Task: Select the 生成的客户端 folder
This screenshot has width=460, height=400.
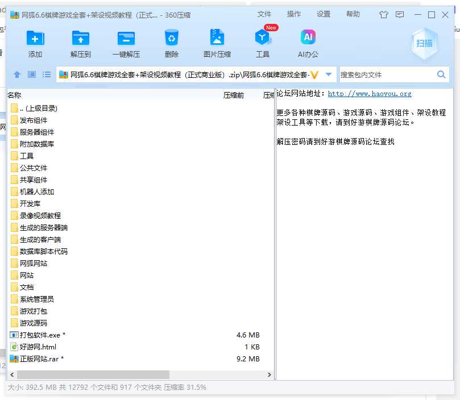Action: click(35, 240)
